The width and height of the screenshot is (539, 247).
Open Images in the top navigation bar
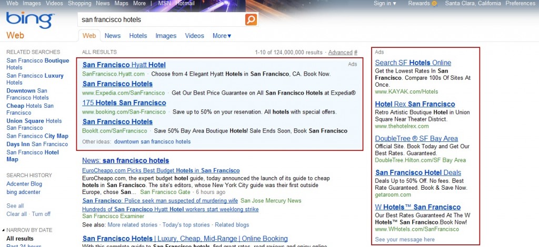pos(32,4)
